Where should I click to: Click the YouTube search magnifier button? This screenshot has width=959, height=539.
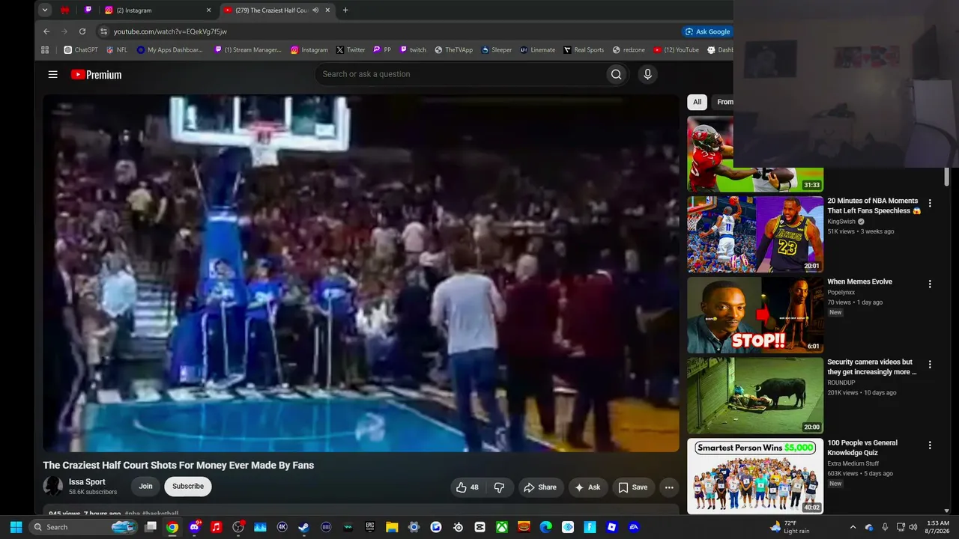point(616,74)
